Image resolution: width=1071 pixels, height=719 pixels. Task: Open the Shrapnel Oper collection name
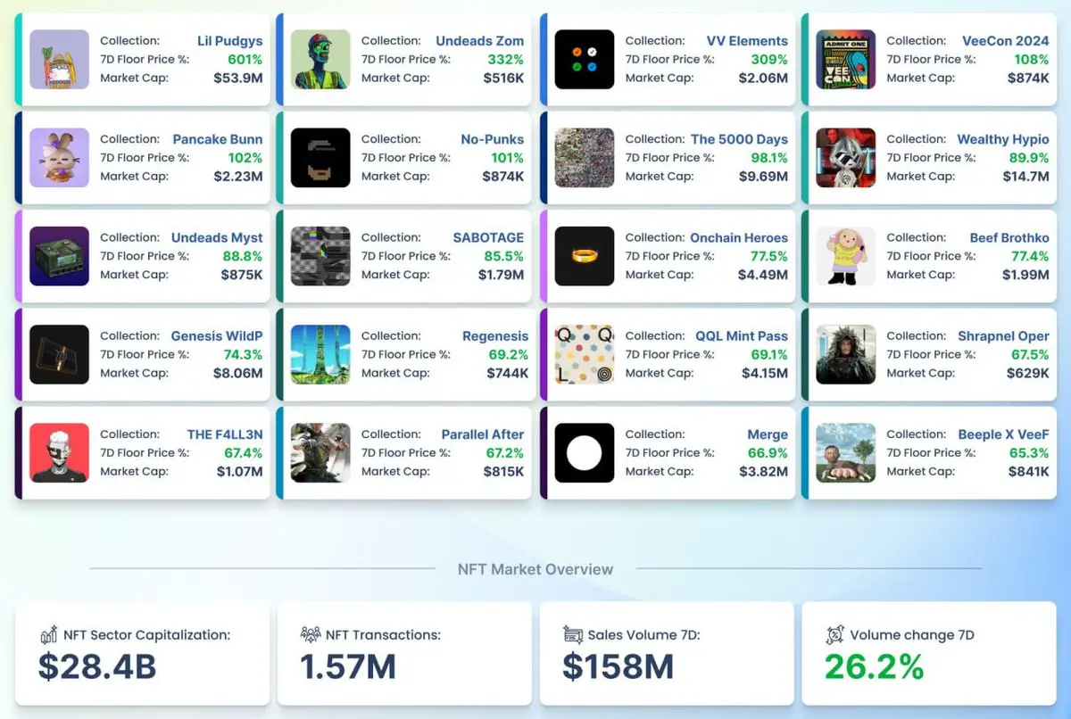pos(1004,336)
